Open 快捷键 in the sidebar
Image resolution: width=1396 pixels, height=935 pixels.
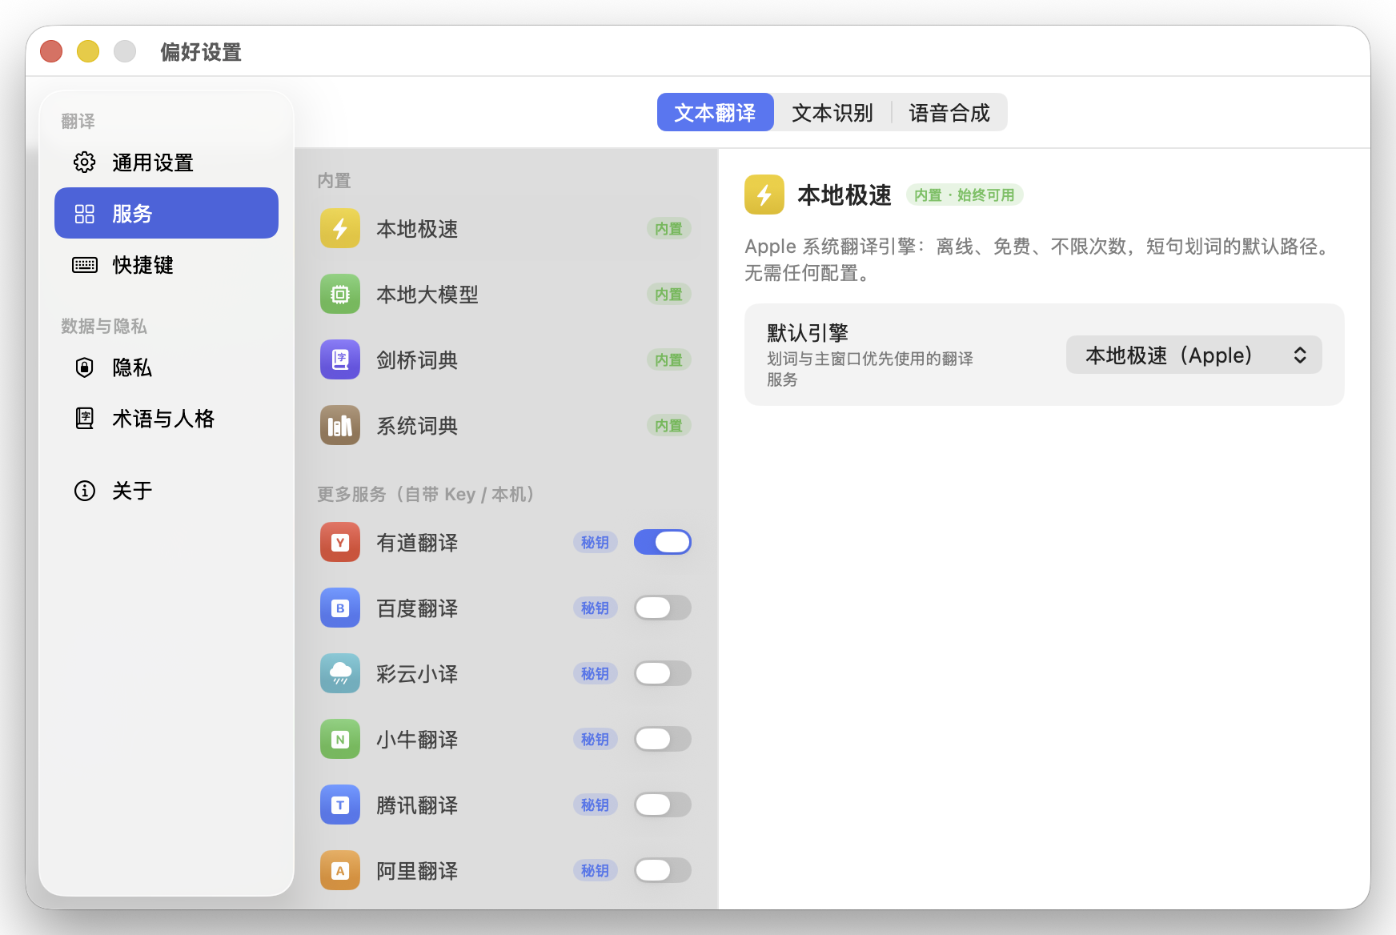click(166, 265)
